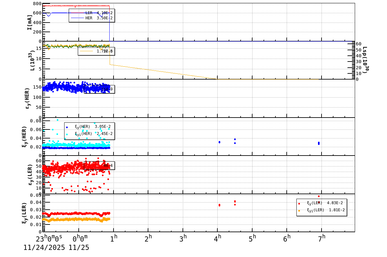Screen dimensions: 387x257
Task: Click the 150 tick on εy(HER) axis
Action: click(37, 87)
